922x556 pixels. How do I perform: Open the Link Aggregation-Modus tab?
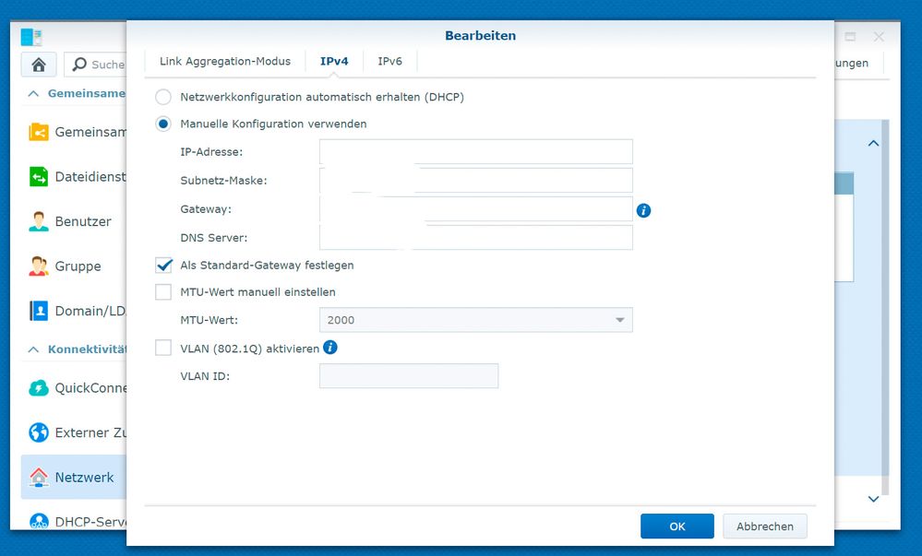click(x=223, y=61)
